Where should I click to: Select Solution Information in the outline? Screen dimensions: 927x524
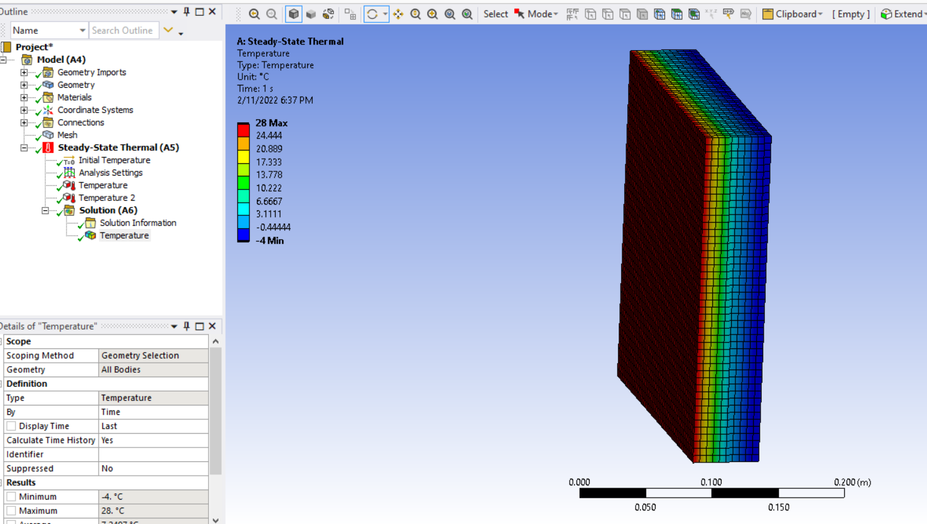(138, 223)
